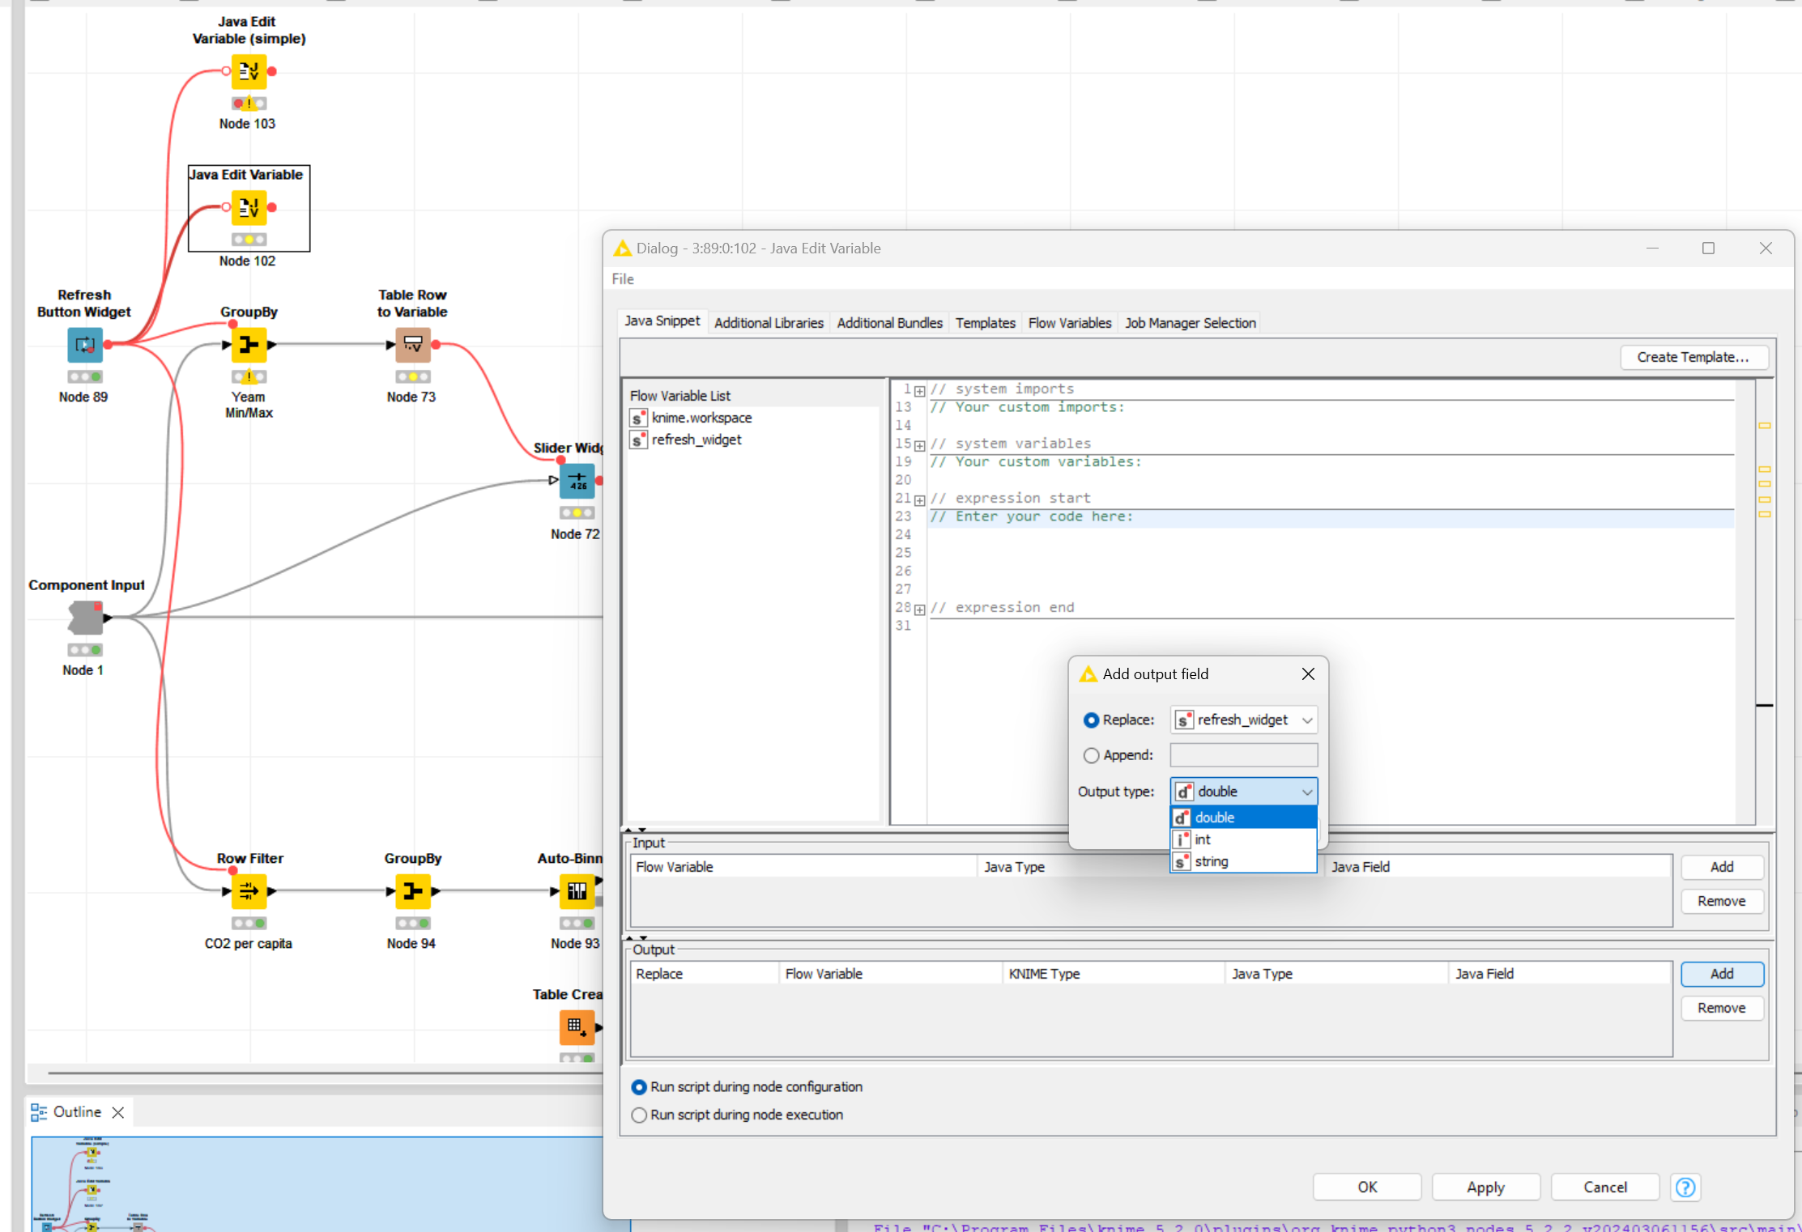Click the Flow Variable column header in Output table
Screen dimensions: 1802x1232
891,974
